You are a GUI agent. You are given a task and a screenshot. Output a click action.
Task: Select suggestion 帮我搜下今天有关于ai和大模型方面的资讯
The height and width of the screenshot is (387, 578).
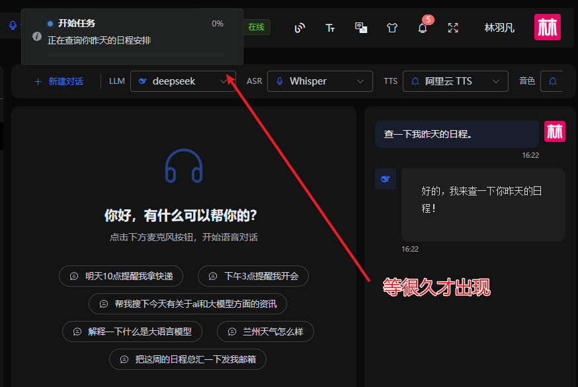point(188,304)
